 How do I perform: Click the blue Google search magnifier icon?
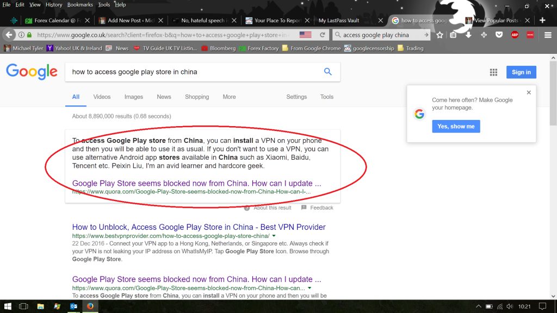coord(327,72)
